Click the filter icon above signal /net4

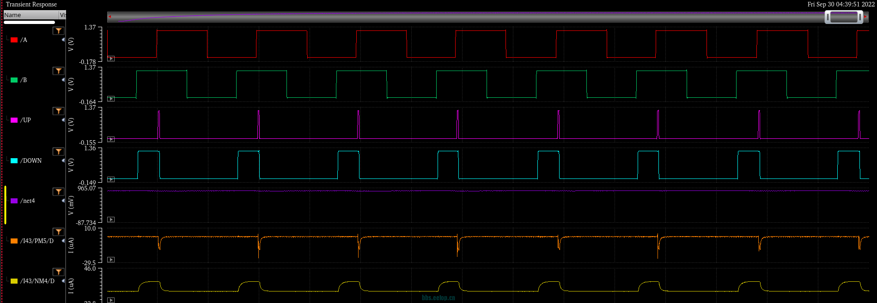point(58,192)
